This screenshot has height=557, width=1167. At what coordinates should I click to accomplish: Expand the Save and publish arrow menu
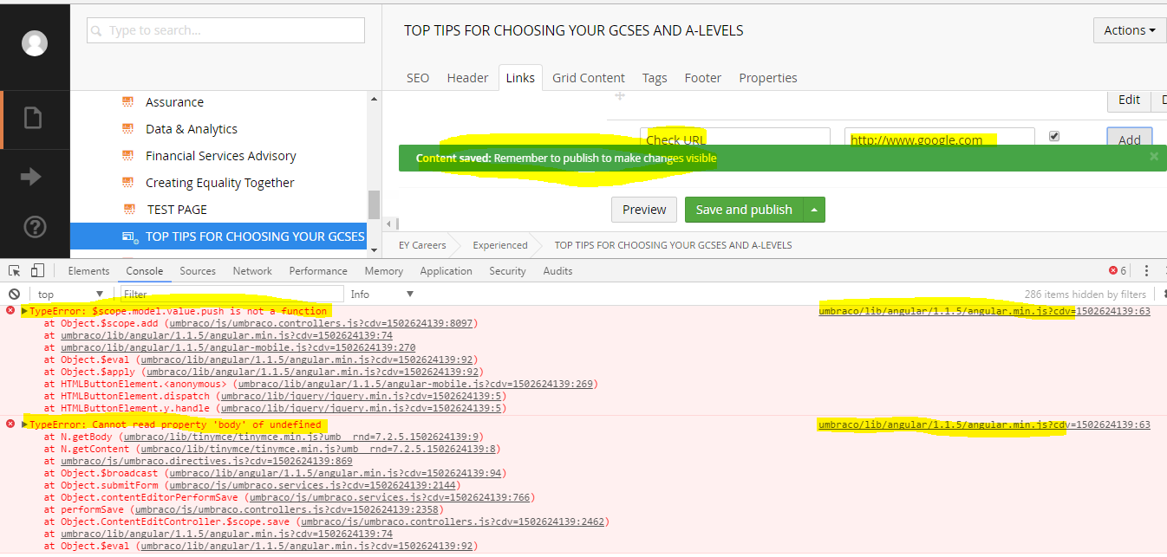point(814,210)
